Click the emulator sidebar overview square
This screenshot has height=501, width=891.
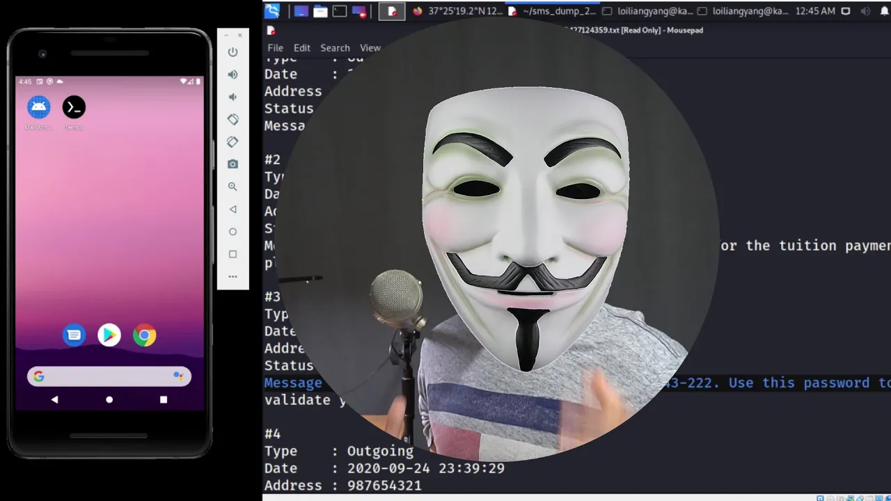coord(232,254)
